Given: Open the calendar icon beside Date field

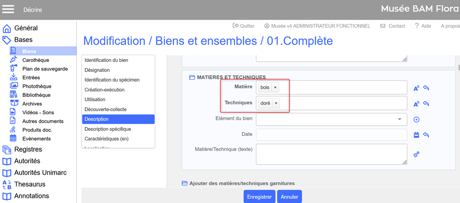Looking at the screenshot, I should [x=416, y=135].
